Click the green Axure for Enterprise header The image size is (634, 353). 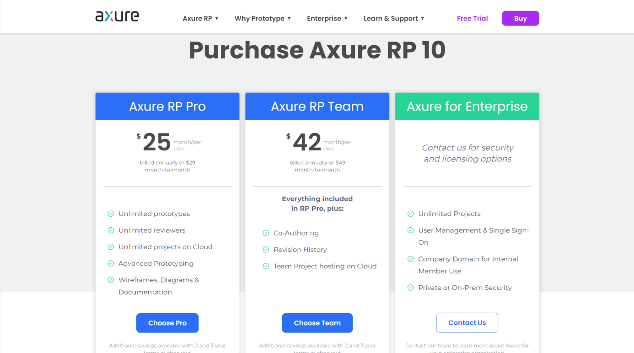[x=467, y=107]
